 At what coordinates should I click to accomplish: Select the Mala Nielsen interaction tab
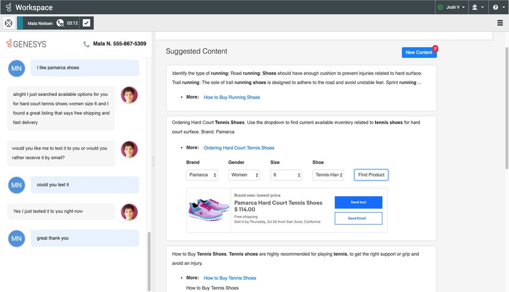tap(40, 23)
